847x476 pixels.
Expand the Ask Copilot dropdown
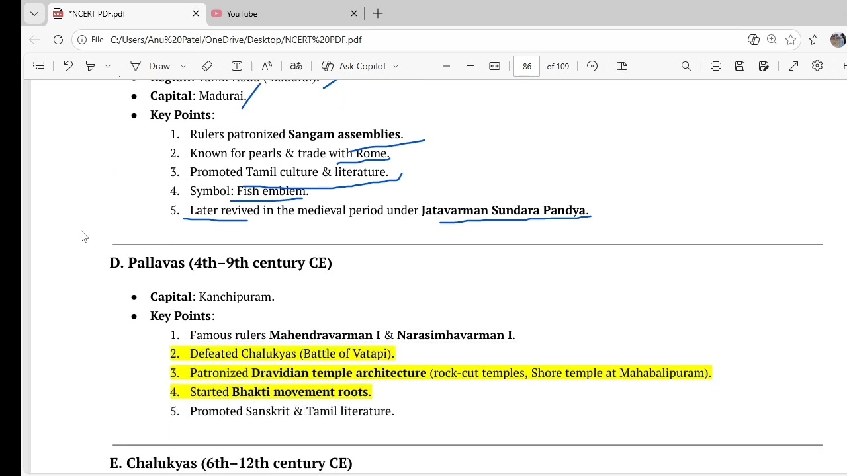coord(396,66)
